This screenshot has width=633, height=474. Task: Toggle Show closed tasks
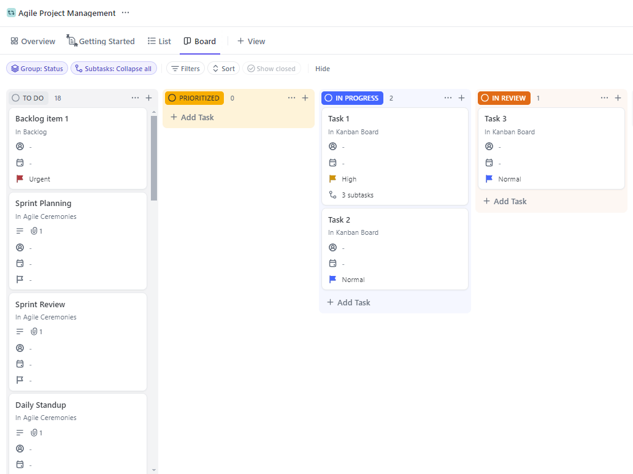tap(271, 69)
